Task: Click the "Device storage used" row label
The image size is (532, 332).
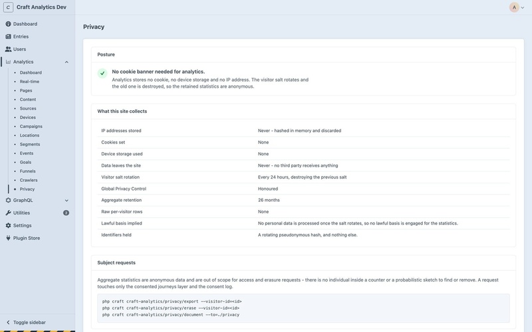Action: click(x=122, y=154)
